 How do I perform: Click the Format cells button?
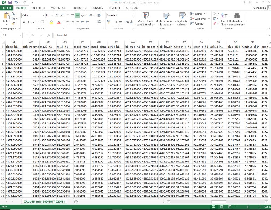[x=197, y=23]
